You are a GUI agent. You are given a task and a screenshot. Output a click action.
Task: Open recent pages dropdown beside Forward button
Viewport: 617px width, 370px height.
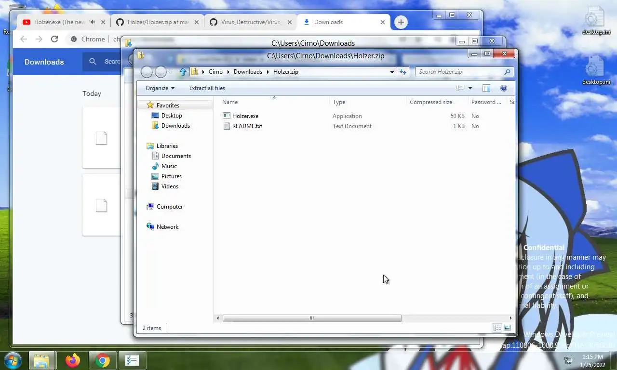[x=170, y=72]
